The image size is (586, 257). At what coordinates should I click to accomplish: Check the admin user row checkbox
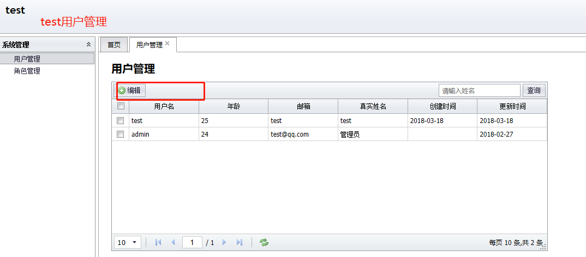pyautogui.click(x=121, y=134)
